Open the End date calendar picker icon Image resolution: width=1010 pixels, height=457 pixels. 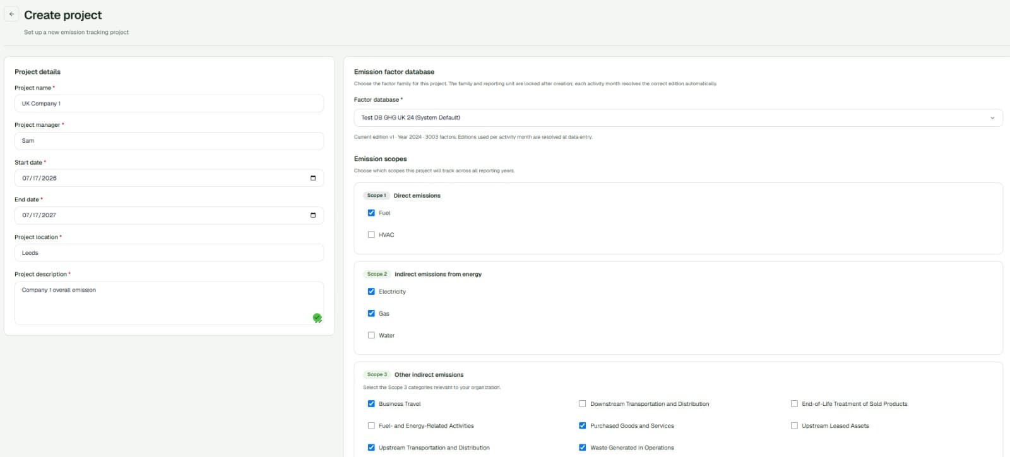point(313,215)
